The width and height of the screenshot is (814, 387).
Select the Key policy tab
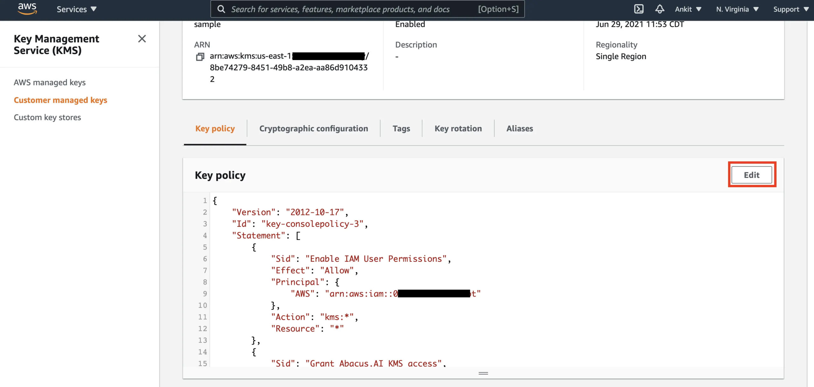coord(215,128)
